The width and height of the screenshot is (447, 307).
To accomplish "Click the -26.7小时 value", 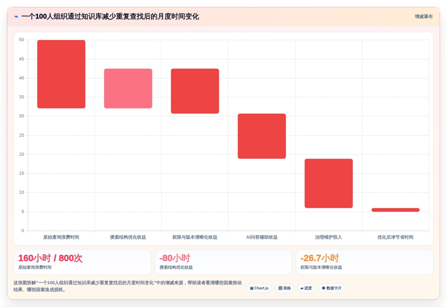I will tap(320, 258).
